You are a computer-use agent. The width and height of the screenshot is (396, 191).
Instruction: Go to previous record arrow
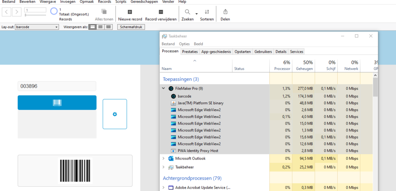tap(7, 12)
